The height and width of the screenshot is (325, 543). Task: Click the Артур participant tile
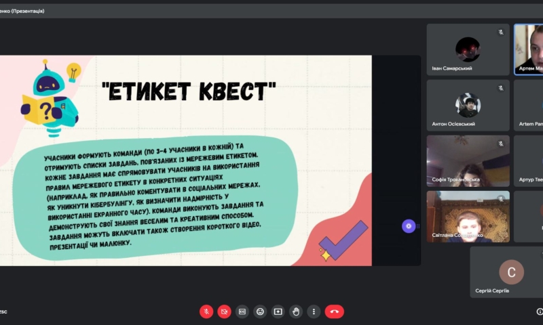[x=529, y=161]
